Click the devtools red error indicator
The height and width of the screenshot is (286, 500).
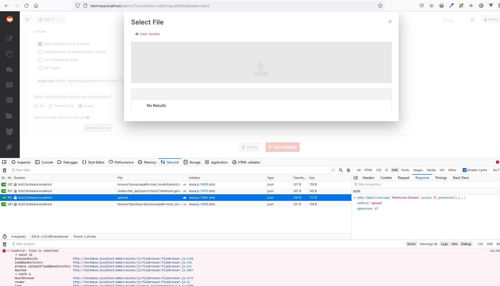point(498,162)
